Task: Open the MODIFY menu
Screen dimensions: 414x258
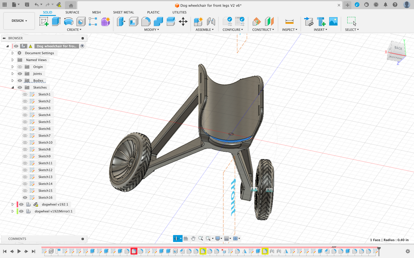Action: coord(152,30)
